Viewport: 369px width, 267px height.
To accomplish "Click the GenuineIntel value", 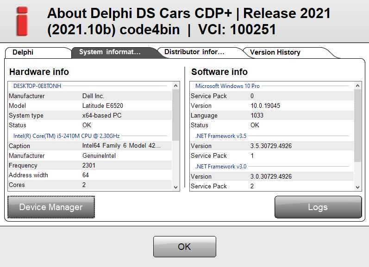I will click(99, 155).
